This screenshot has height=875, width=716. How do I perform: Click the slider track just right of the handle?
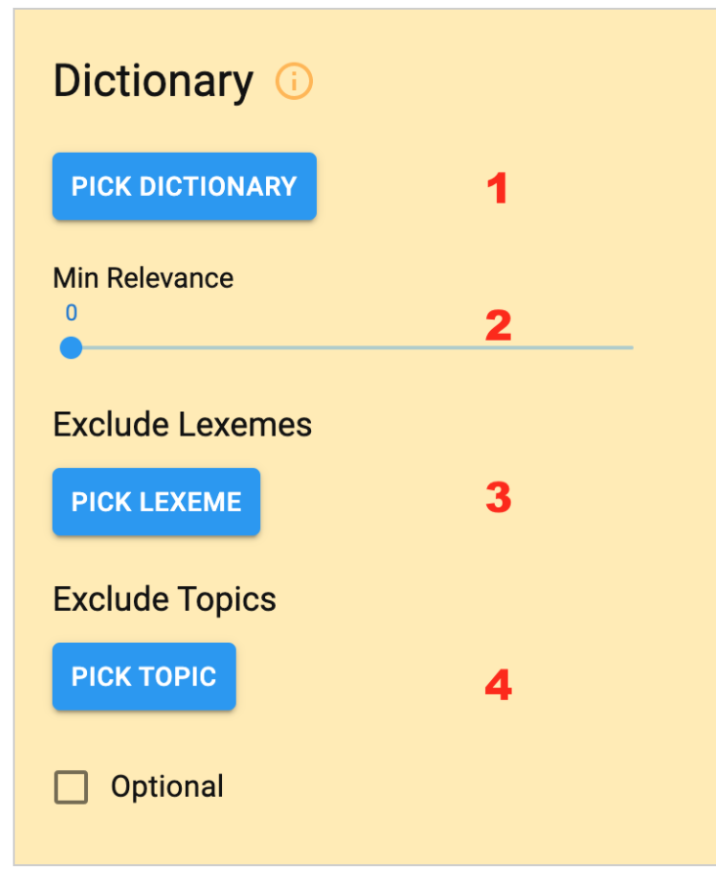pos(98,347)
